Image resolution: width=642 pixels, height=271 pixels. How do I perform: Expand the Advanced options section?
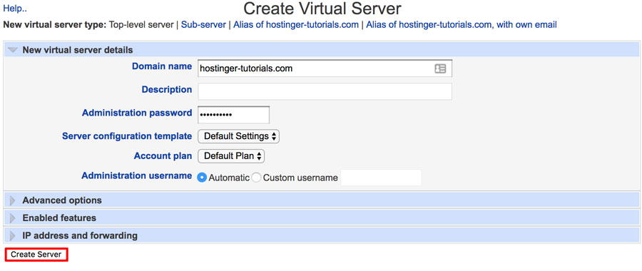pyautogui.click(x=62, y=200)
